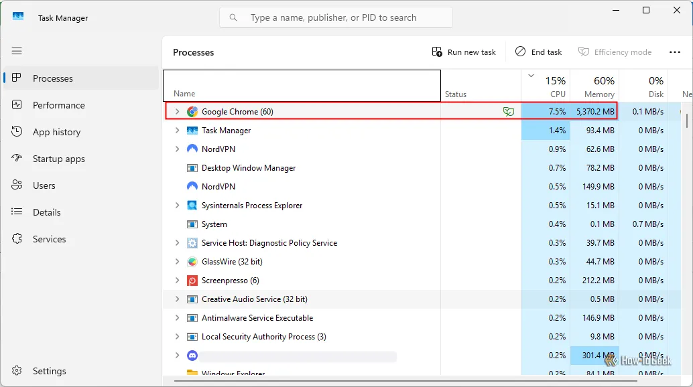Switch to the Performance page

tap(58, 105)
